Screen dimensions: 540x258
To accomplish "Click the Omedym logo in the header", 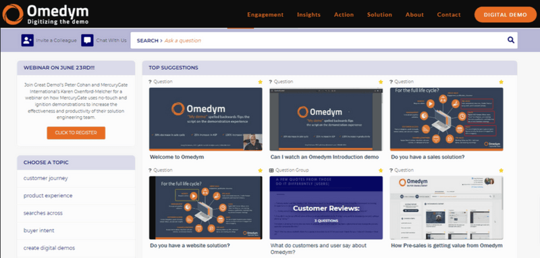I will pos(45,14).
